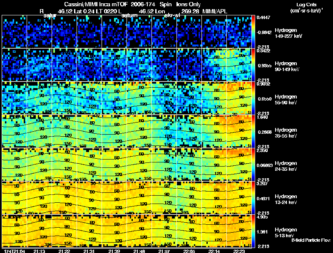This screenshot has width=333, height=253.
Task: Click the '149-227 keV' energy label
Action: (288, 36)
